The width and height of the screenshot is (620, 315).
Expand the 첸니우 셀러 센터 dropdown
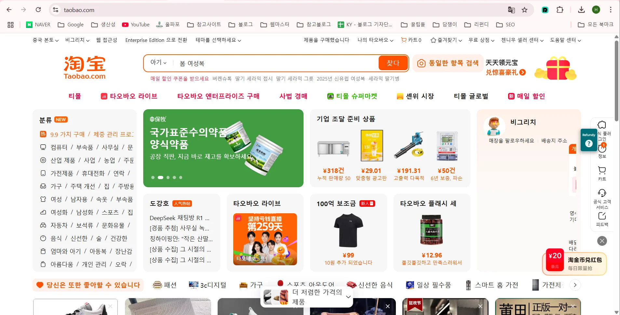(522, 40)
